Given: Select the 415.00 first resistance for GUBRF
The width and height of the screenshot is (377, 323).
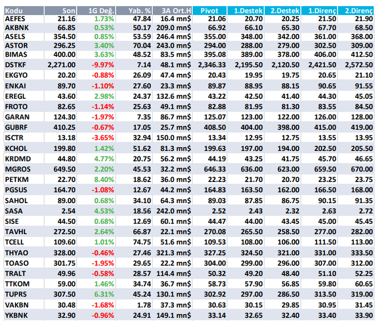Looking at the screenshot, I should point(325,127).
